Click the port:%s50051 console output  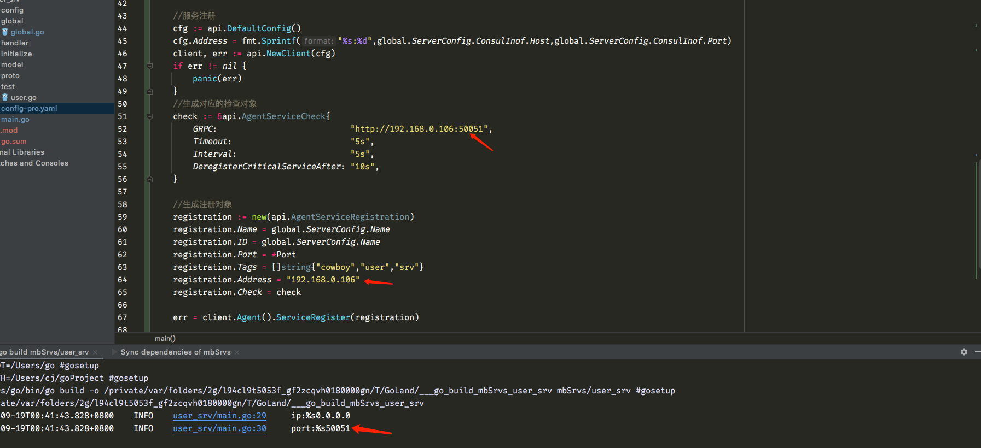point(321,428)
